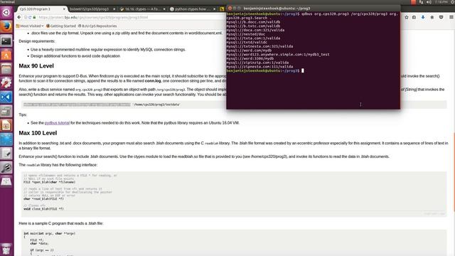Open the Terminal icon in the dock
455x256 pixels.
click(6, 41)
